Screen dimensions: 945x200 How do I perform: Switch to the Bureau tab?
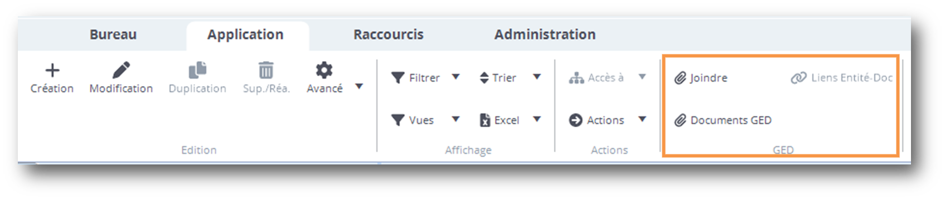pos(113,34)
